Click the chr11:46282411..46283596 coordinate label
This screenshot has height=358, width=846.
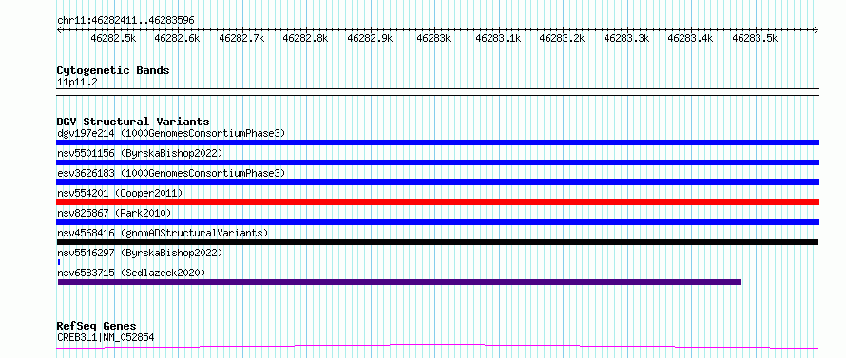click(x=125, y=20)
